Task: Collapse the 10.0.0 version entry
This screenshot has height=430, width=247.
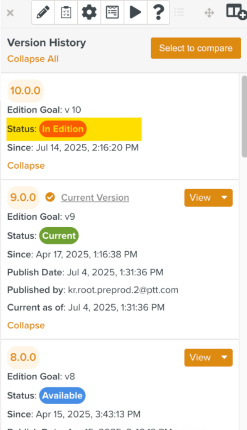Action: point(26,165)
